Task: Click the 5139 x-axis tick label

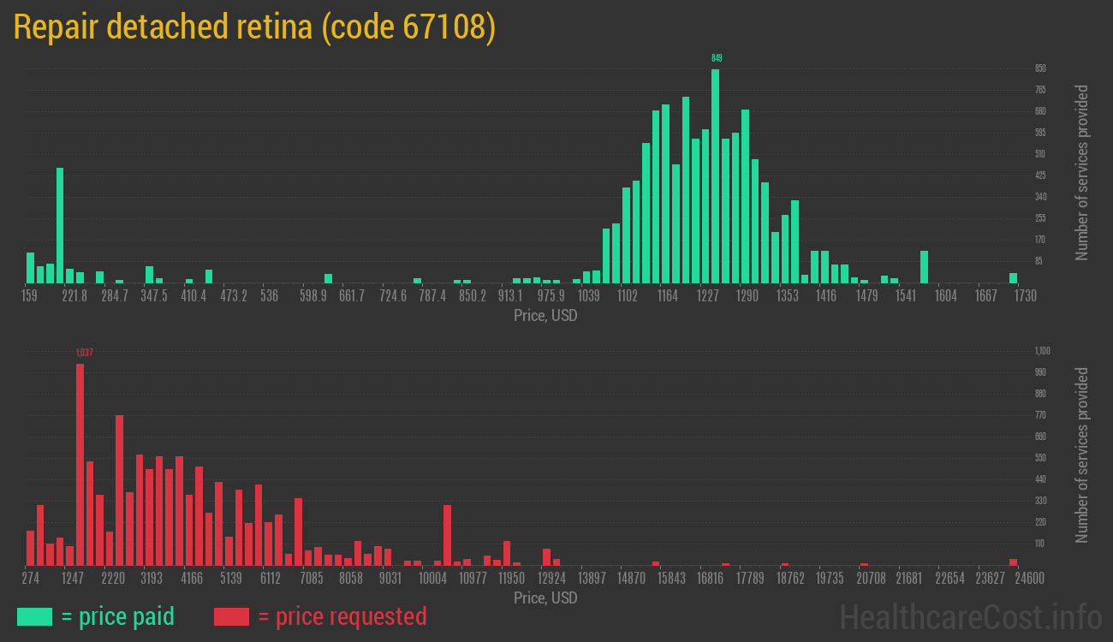Action: (231, 579)
